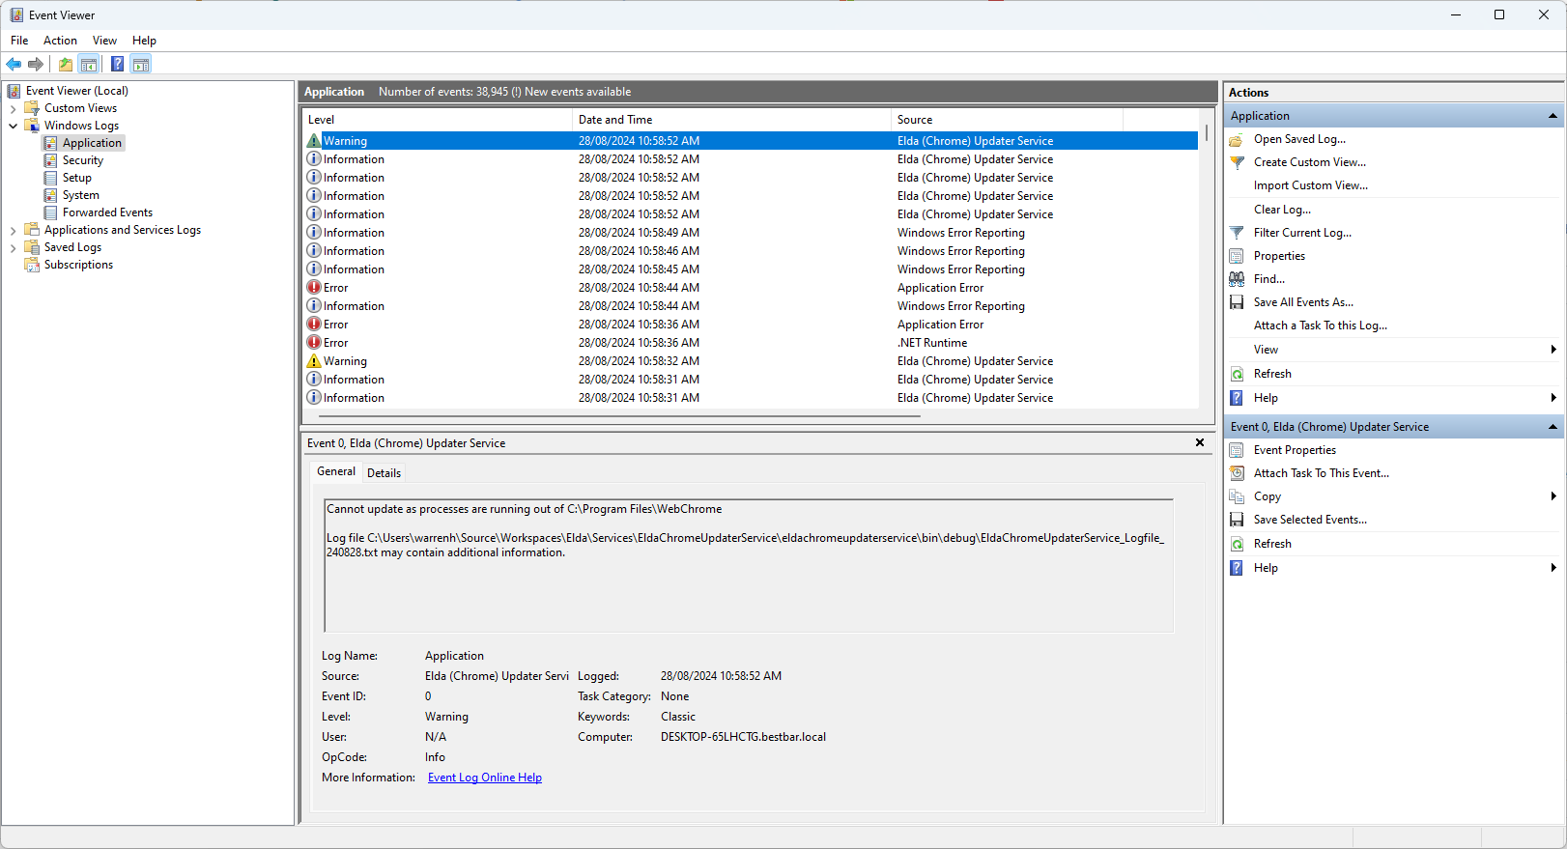Click the Filter Current Log funnel icon

[1237, 233]
